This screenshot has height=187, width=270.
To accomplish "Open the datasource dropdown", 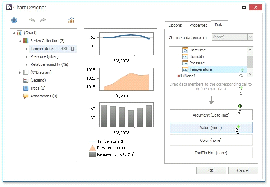I will 250,37.
